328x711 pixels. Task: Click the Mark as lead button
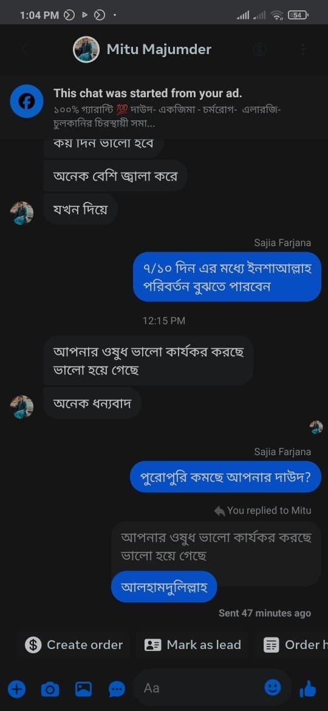click(193, 645)
